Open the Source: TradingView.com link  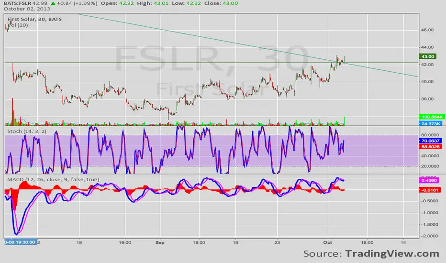371,253
